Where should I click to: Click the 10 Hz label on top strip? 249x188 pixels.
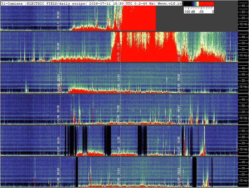coord(243,24)
